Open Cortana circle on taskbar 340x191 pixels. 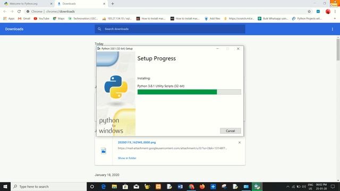pyautogui.click(x=92, y=186)
